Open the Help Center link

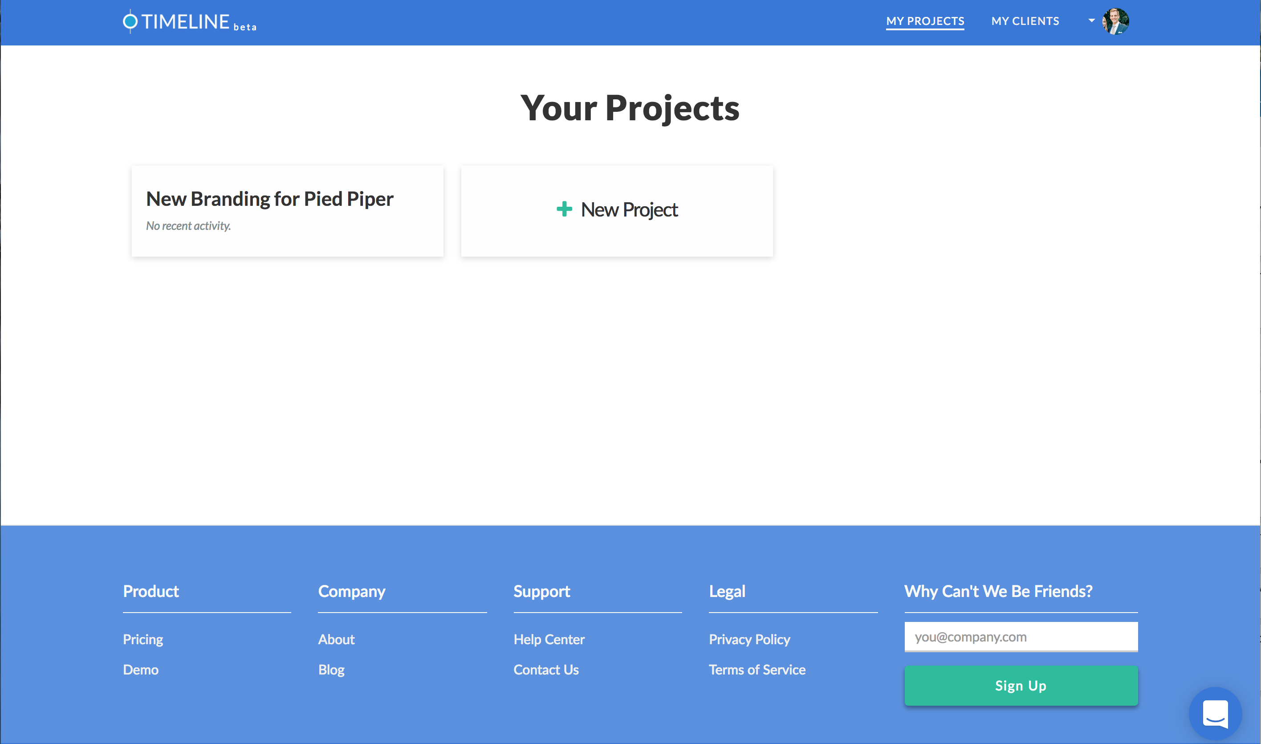click(549, 640)
